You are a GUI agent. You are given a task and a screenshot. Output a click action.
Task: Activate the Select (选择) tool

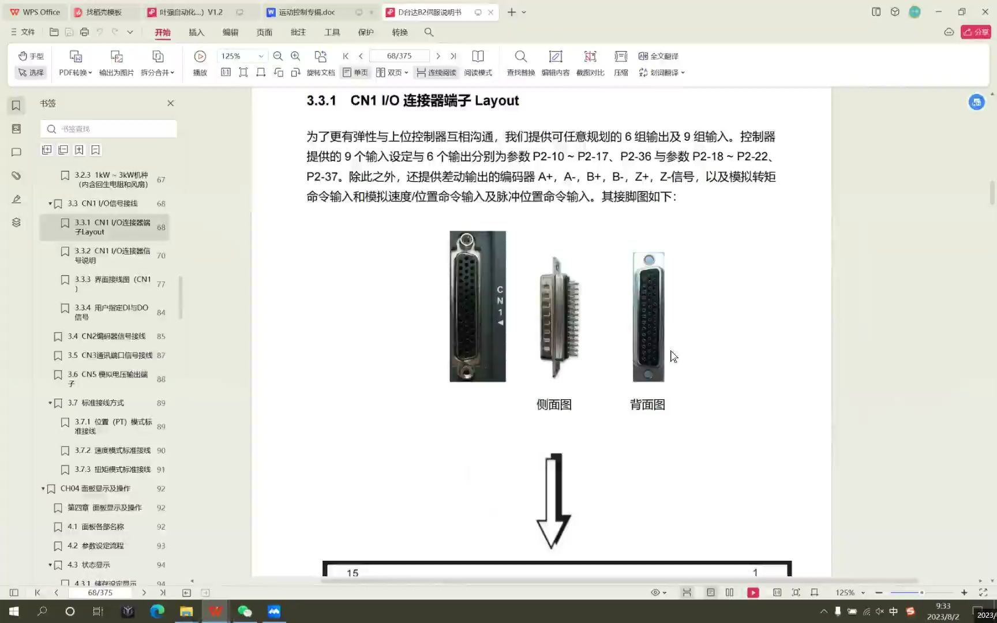tap(31, 72)
